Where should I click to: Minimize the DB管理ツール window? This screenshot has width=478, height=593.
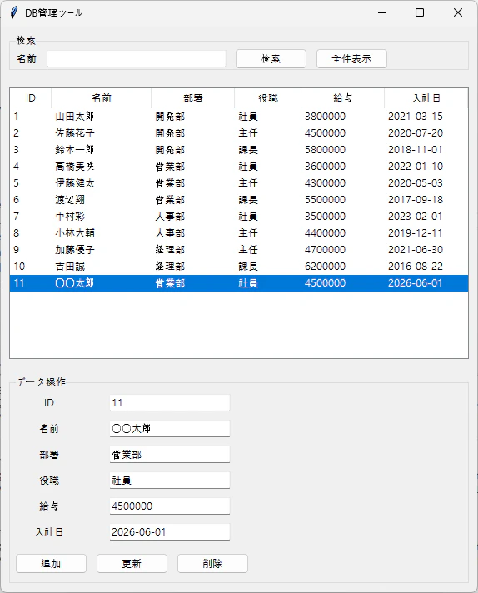[382, 12]
